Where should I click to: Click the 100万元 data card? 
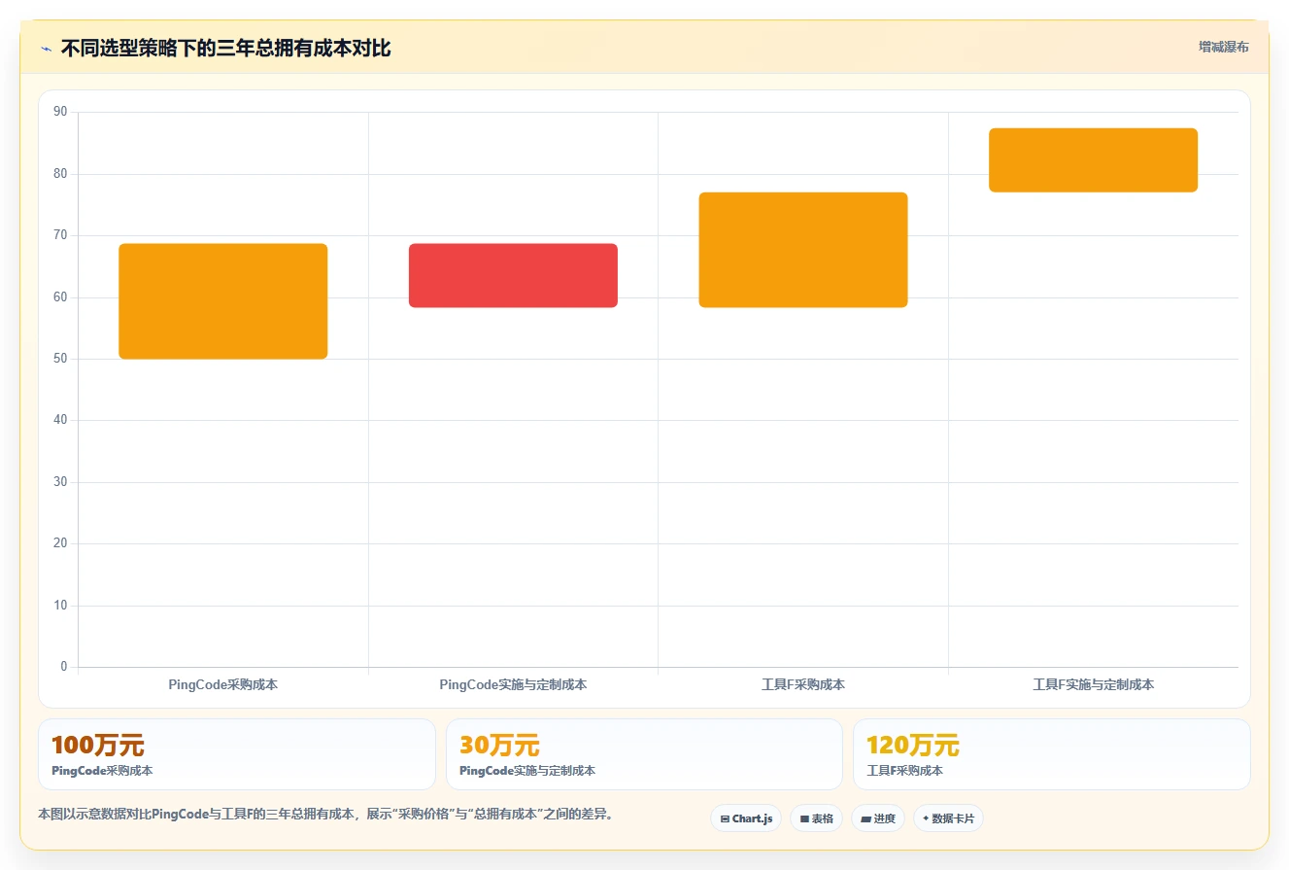click(236, 754)
